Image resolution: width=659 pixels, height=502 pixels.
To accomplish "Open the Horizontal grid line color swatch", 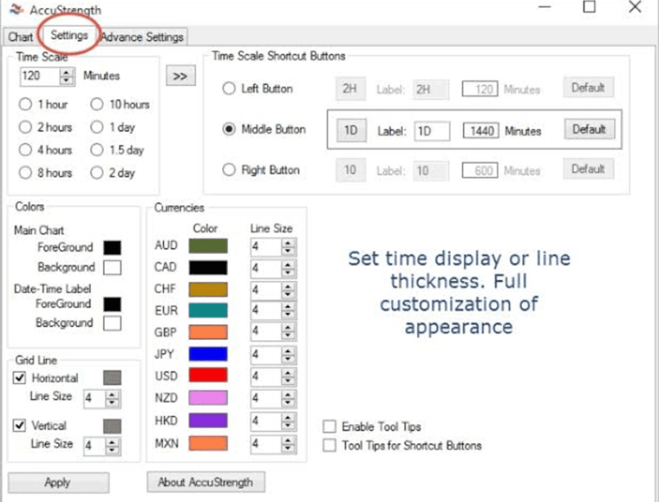I will 112,378.
